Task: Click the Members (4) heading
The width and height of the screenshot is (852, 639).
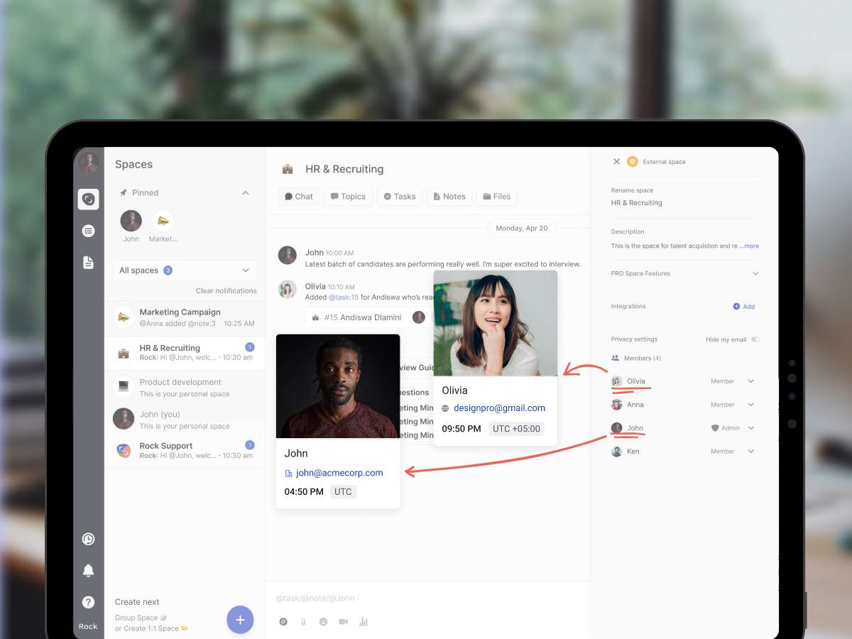Action: [636, 359]
